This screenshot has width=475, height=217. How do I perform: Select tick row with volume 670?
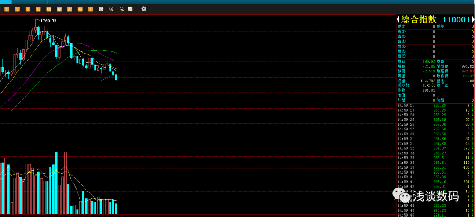tap(435, 148)
